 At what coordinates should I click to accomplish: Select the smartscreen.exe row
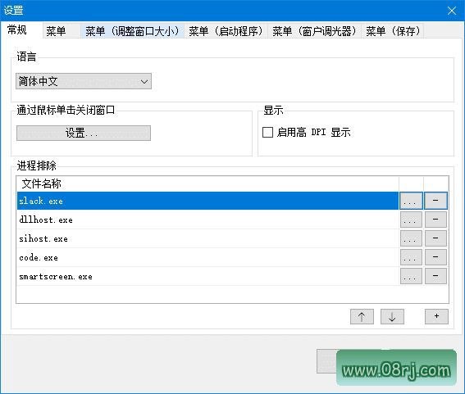click(207, 276)
